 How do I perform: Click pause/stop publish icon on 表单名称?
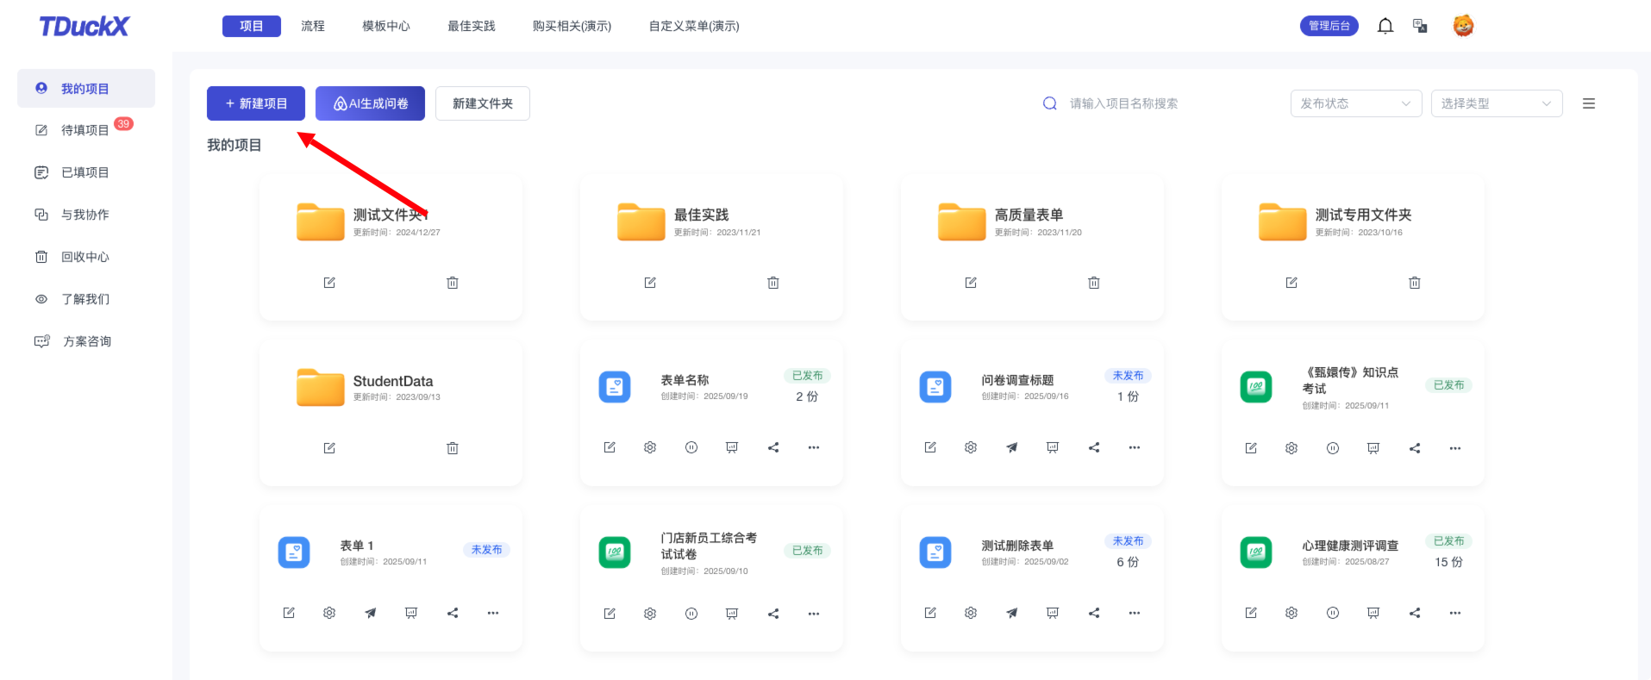pyautogui.click(x=691, y=447)
